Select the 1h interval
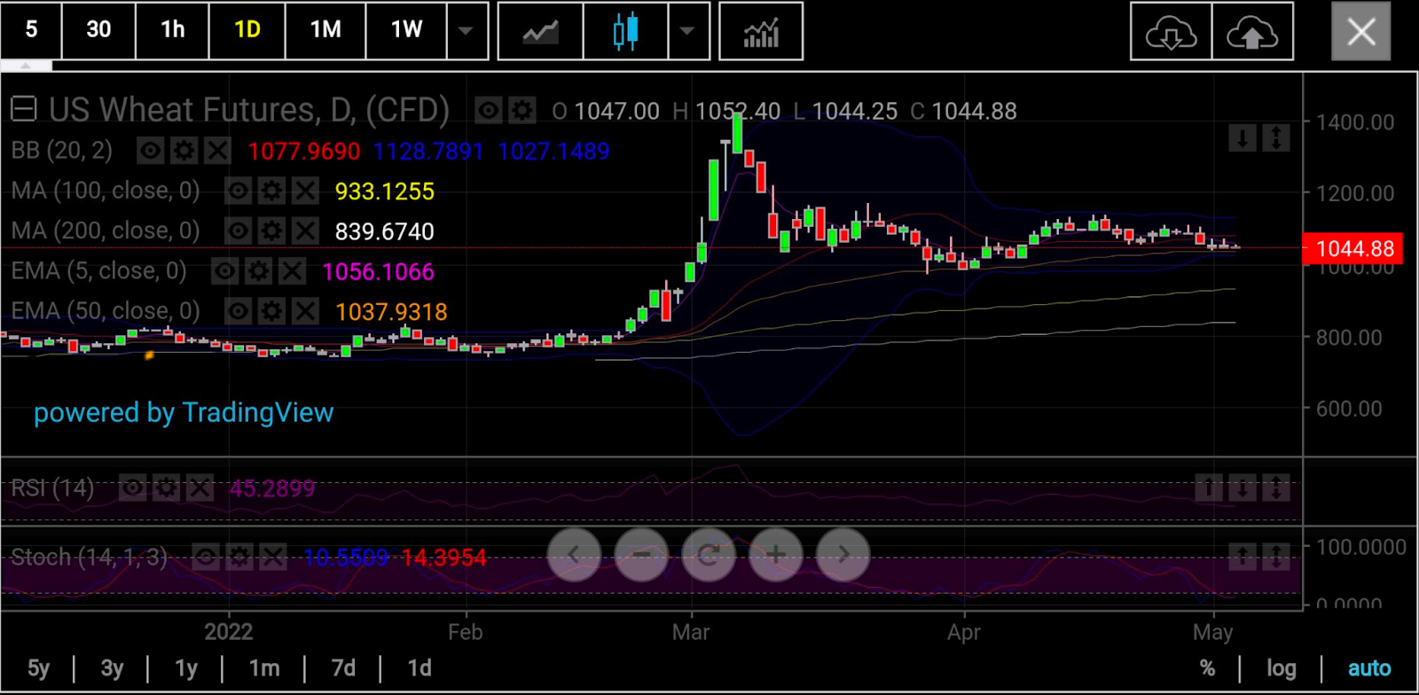Image resolution: width=1419 pixels, height=695 pixels. coord(173,30)
